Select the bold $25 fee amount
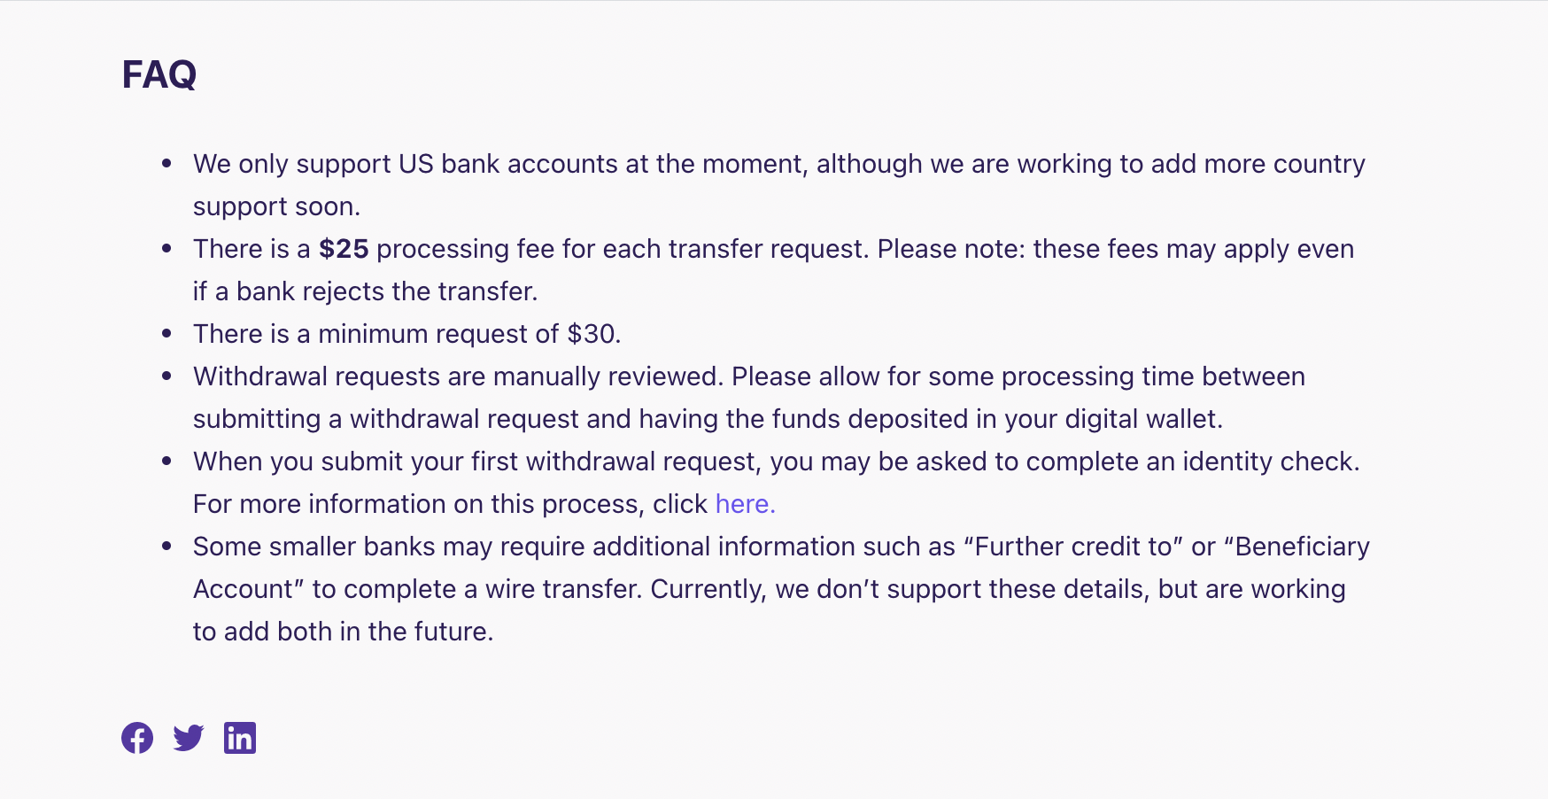This screenshot has width=1548, height=799. coord(344,249)
